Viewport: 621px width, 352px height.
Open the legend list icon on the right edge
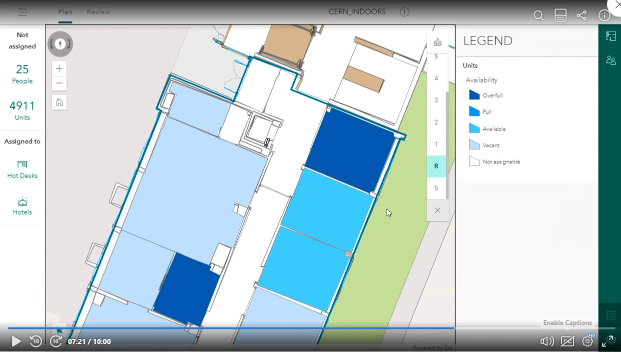611,315
